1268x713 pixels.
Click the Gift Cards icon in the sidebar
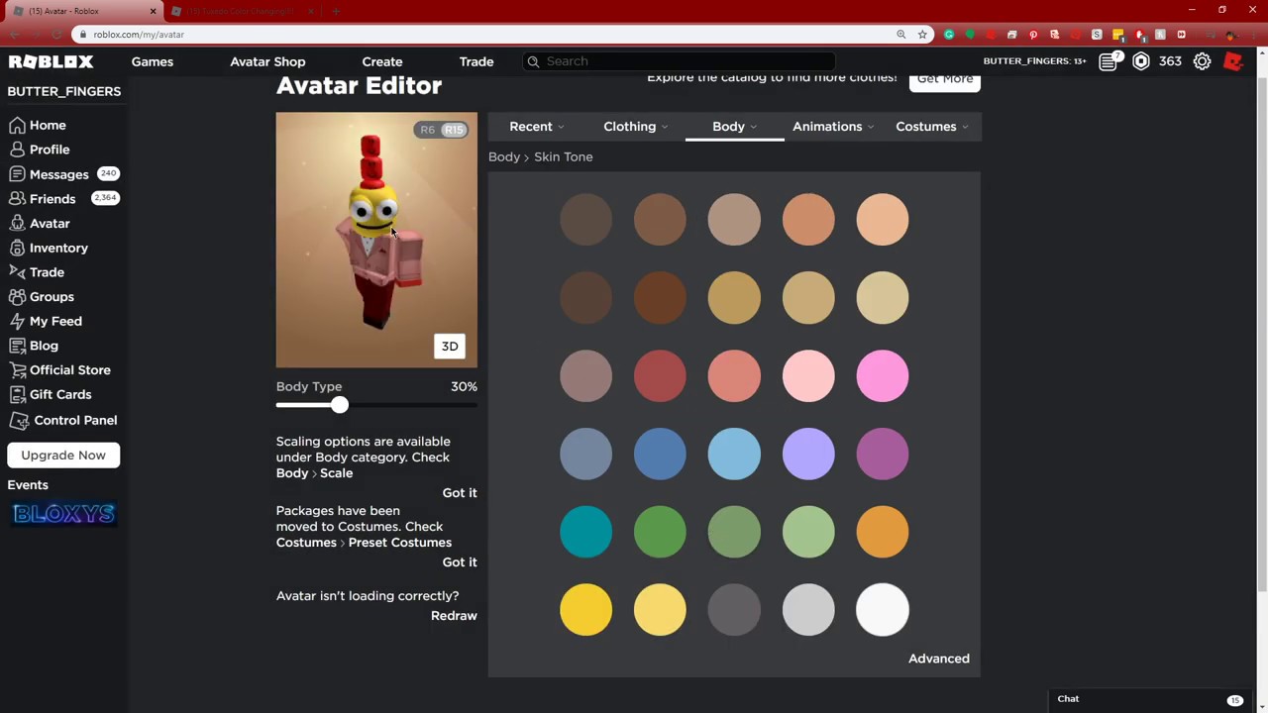click(x=17, y=394)
